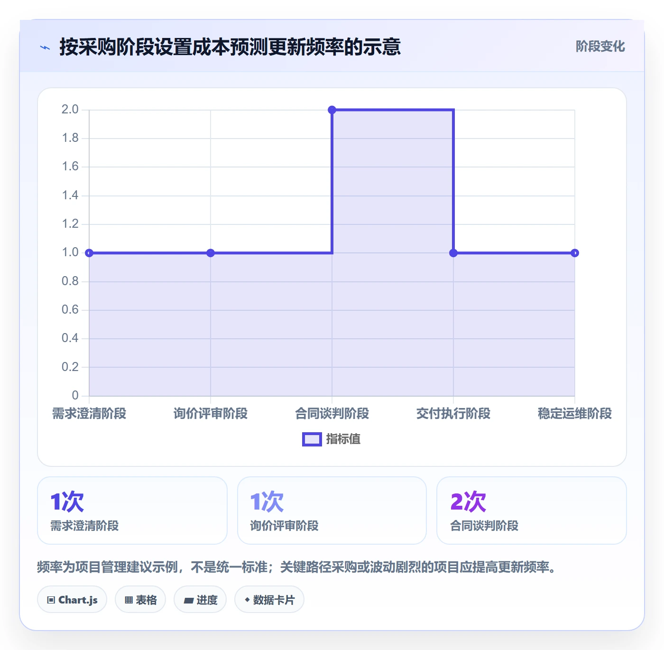Image resolution: width=664 pixels, height=650 pixels.
Task: Select the 合同谈判阶段 data point at 2.0
Action: [332, 110]
